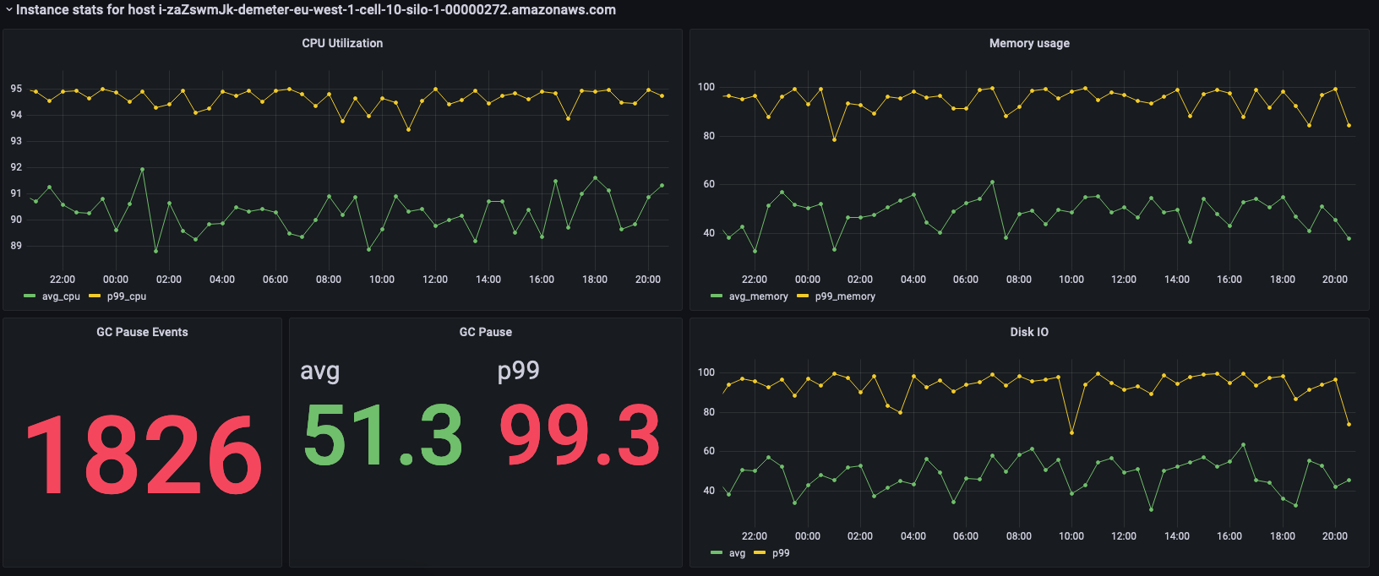The height and width of the screenshot is (576, 1379).
Task: Click the yellow p99_memory legend color marker
Action: (x=803, y=296)
